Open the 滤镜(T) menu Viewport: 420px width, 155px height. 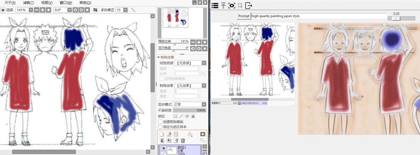point(28,3)
